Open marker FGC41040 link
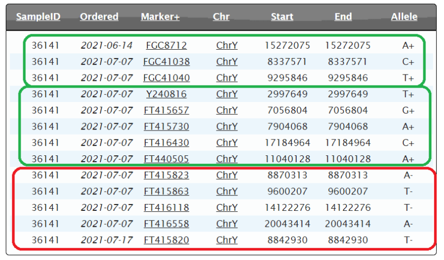 [166, 78]
